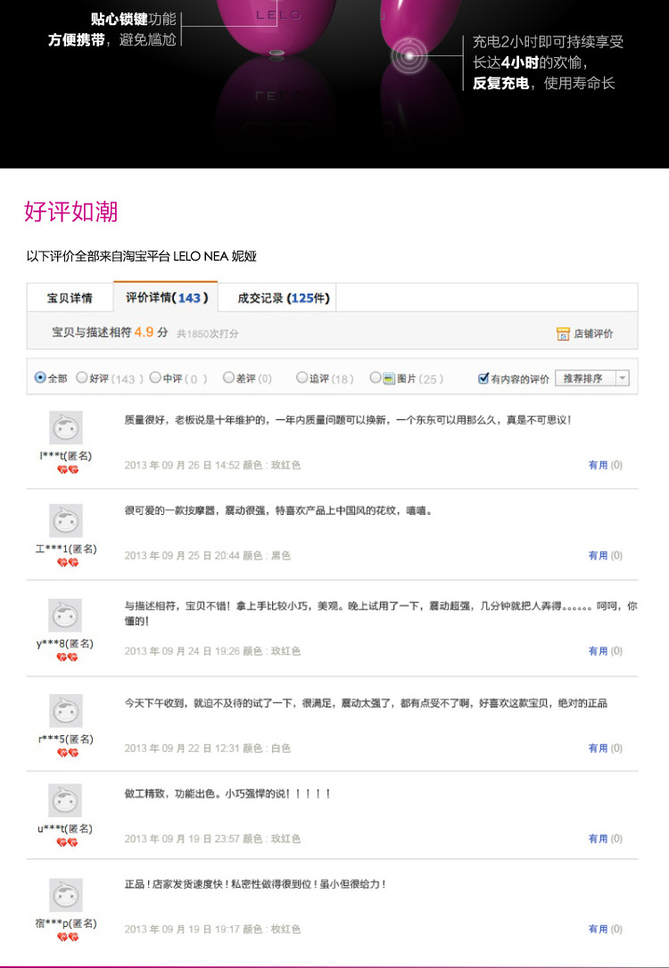This screenshot has width=669, height=968.
Task: Click the avatar of reviewer y***8
Action: pyautogui.click(x=65, y=615)
